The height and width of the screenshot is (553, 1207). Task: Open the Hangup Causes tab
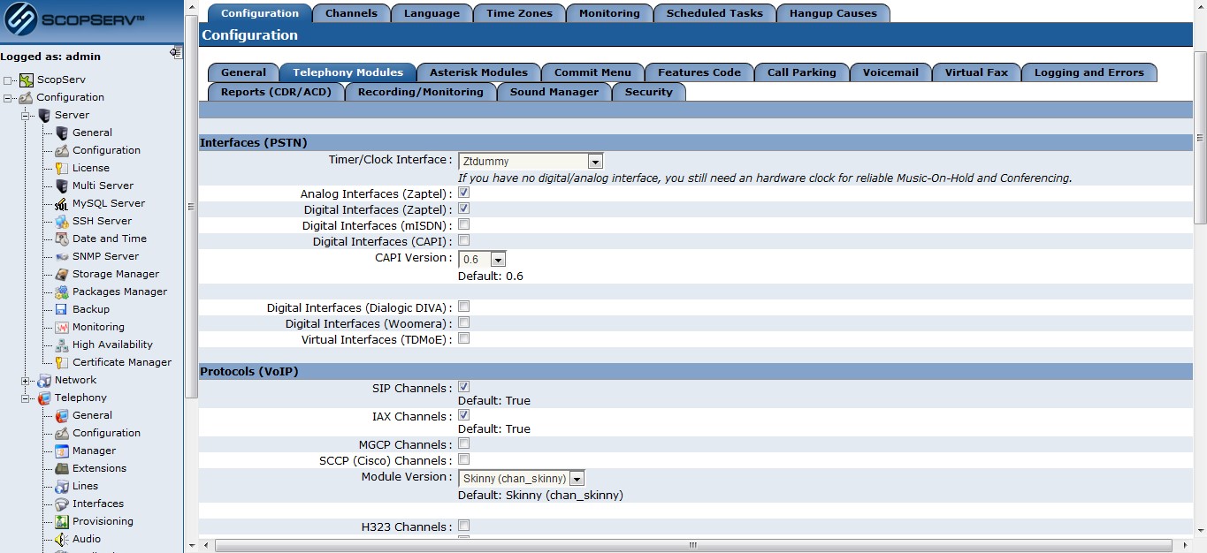[x=833, y=13]
